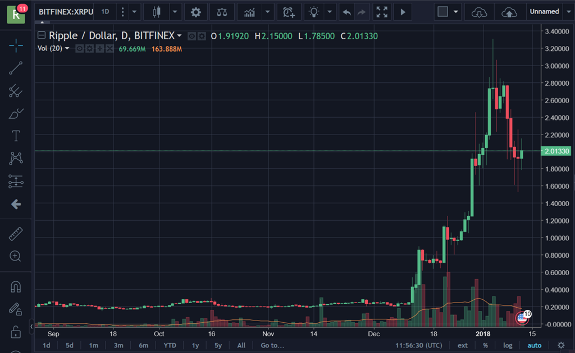Collapse the Ripple / Dollar legend box
This screenshot has width=575, height=353.
point(42,35)
